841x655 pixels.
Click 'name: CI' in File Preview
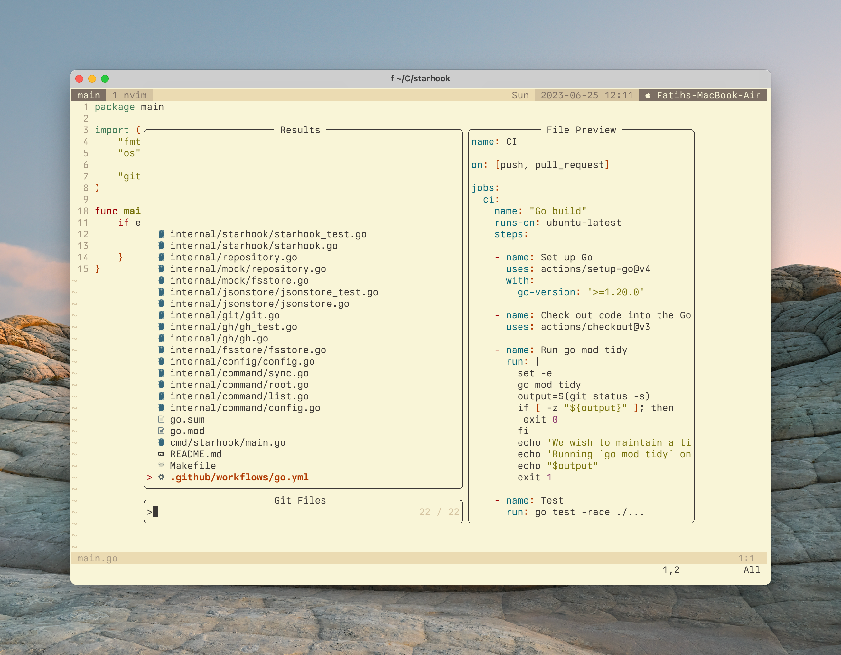coord(494,141)
